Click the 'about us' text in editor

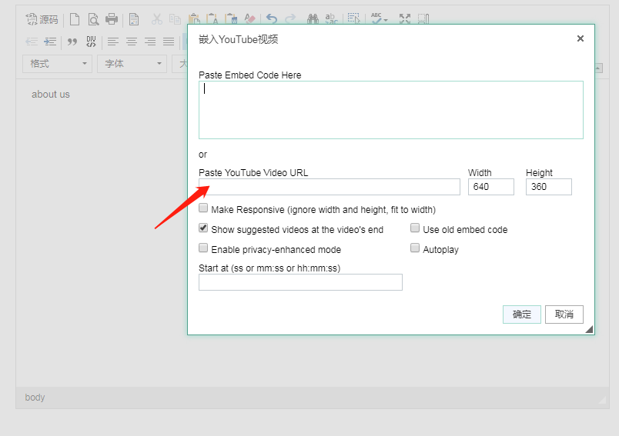pos(51,95)
